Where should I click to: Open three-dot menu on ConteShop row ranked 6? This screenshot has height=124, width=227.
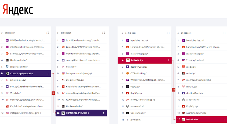coord(48,74)
